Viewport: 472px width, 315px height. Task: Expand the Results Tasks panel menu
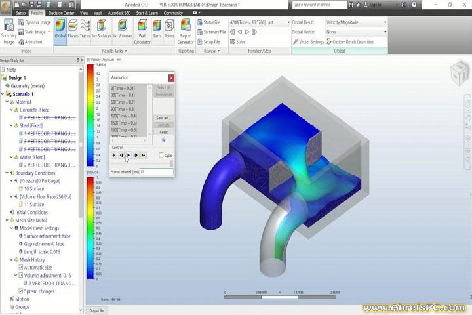[x=114, y=51]
